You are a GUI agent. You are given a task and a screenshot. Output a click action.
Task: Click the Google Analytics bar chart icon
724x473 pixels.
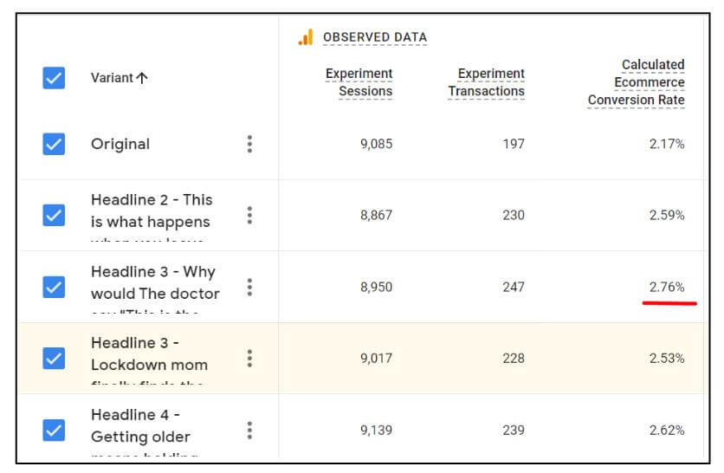[305, 37]
